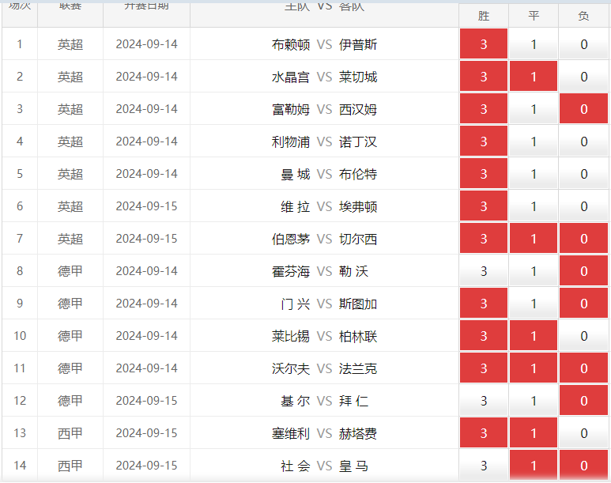
Task: Deselect loss (0) for 门兴 VS 斯图加
Action: point(583,303)
